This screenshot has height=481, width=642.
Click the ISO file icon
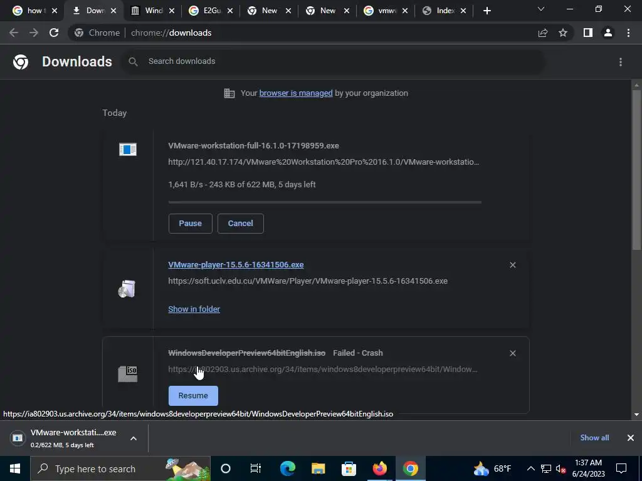pos(128,374)
